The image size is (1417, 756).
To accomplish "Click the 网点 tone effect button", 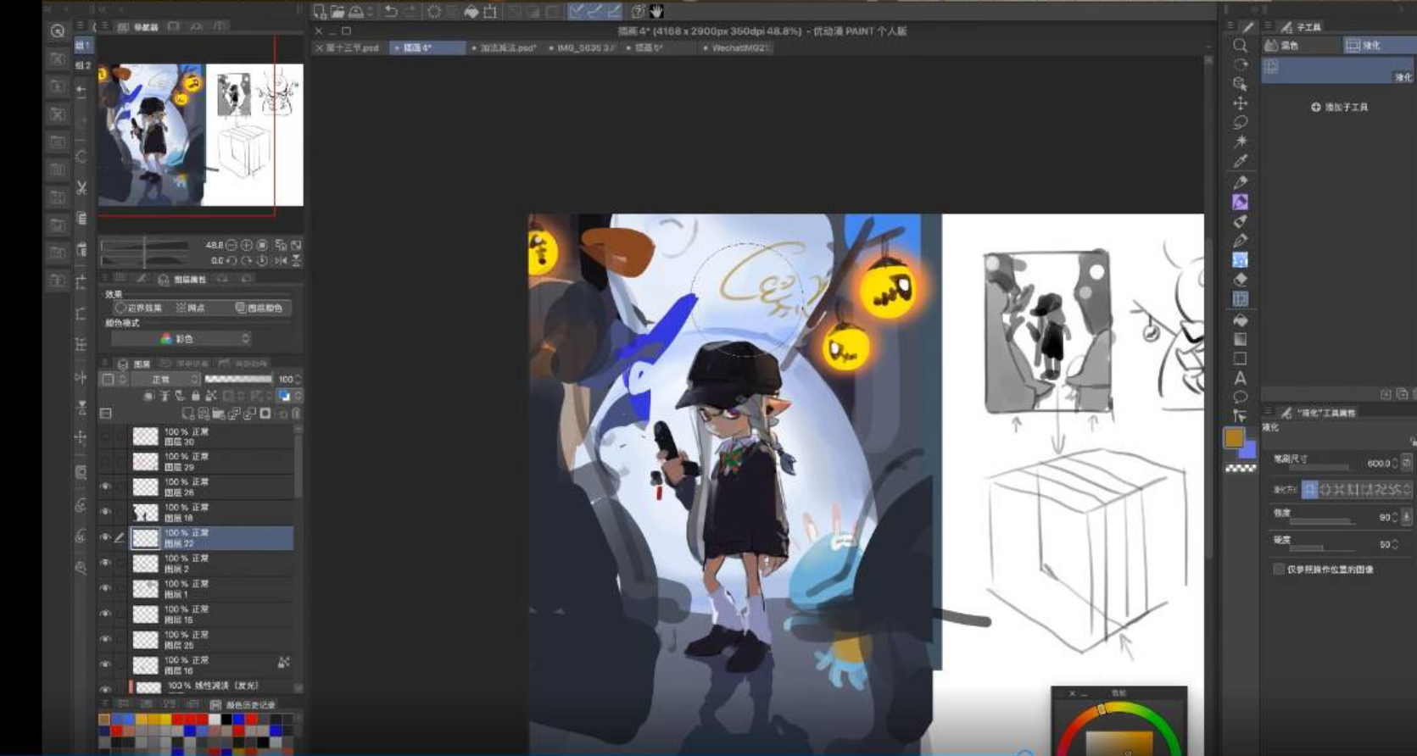I will (x=191, y=308).
